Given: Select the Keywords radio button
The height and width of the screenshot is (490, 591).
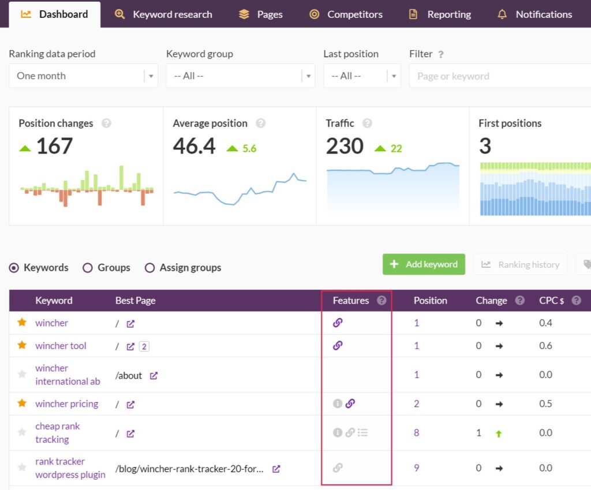Looking at the screenshot, I should [x=14, y=268].
